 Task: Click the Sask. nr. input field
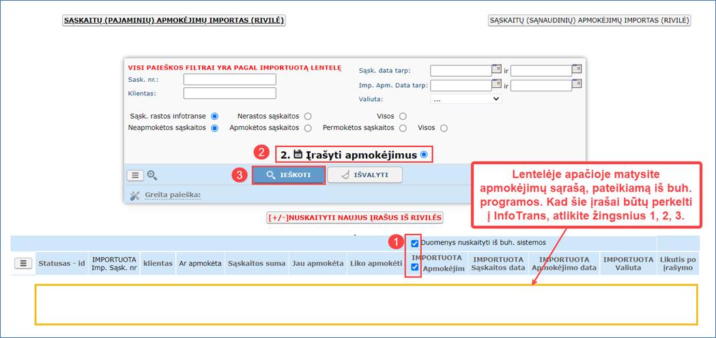click(230, 79)
